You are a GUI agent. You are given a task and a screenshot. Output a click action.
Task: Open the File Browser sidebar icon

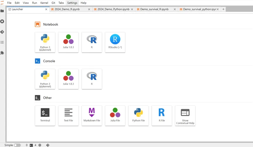coord(2,11)
